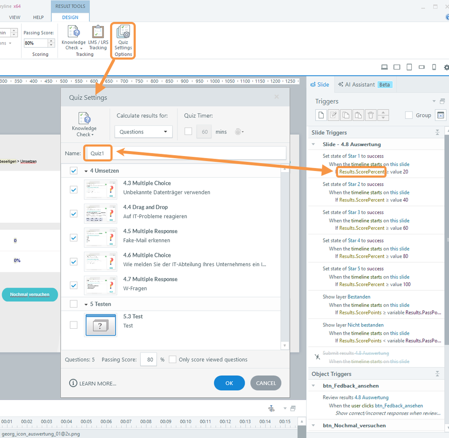Image resolution: width=449 pixels, height=438 pixels.
Task: Open the variables manager icon beside Group
Action: pos(440,115)
